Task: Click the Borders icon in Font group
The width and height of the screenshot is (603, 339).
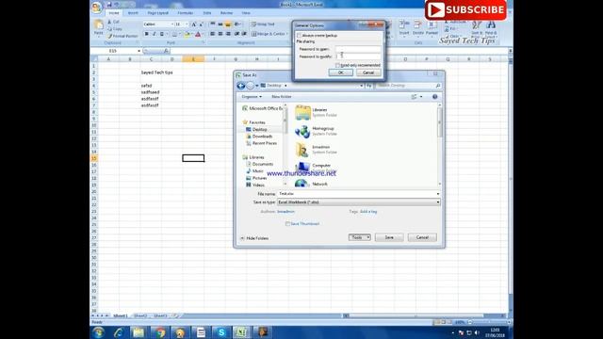Action: (x=174, y=34)
